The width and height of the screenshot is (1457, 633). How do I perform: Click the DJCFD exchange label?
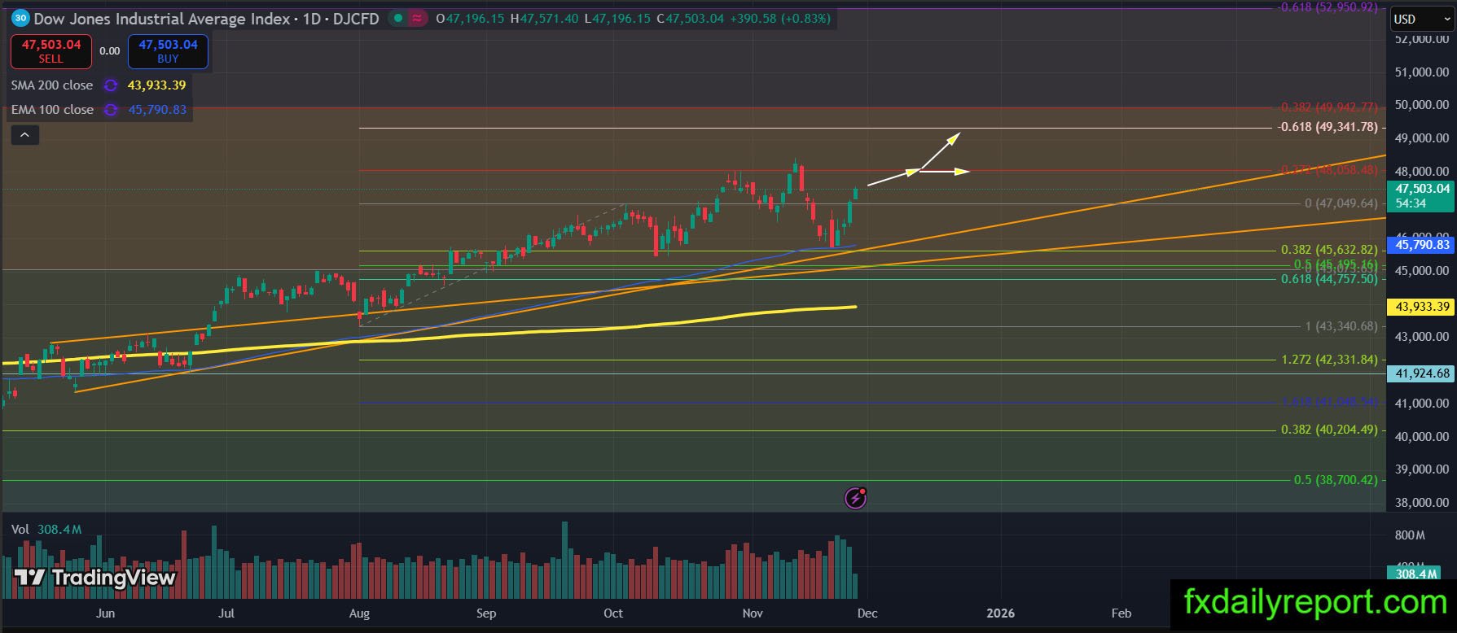(x=356, y=18)
